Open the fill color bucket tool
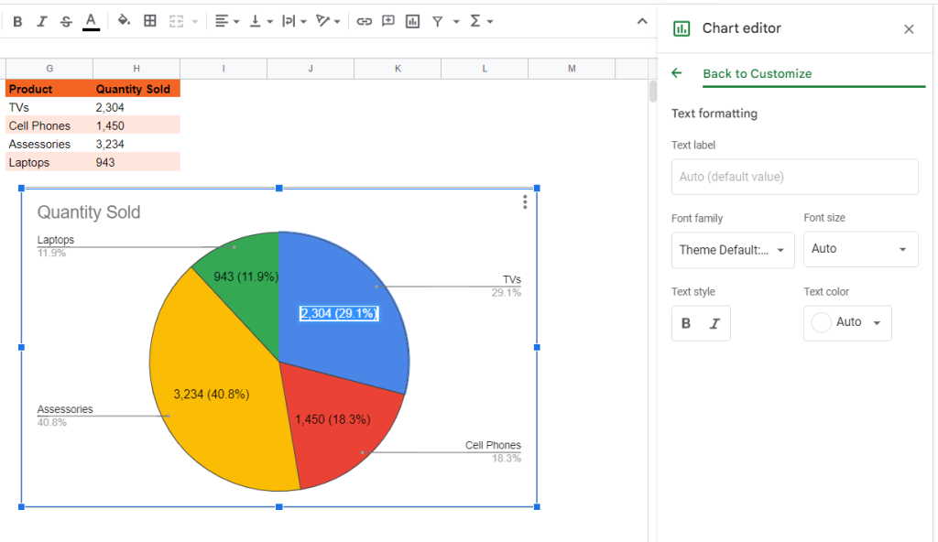938x542 pixels. pos(124,21)
